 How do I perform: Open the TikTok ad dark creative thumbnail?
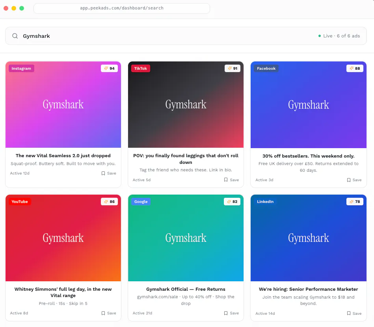[186, 105]
